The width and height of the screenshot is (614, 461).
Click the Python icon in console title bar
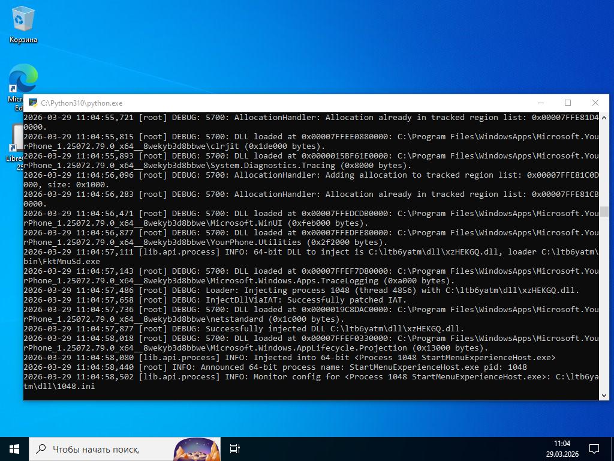tap(33, 103)
